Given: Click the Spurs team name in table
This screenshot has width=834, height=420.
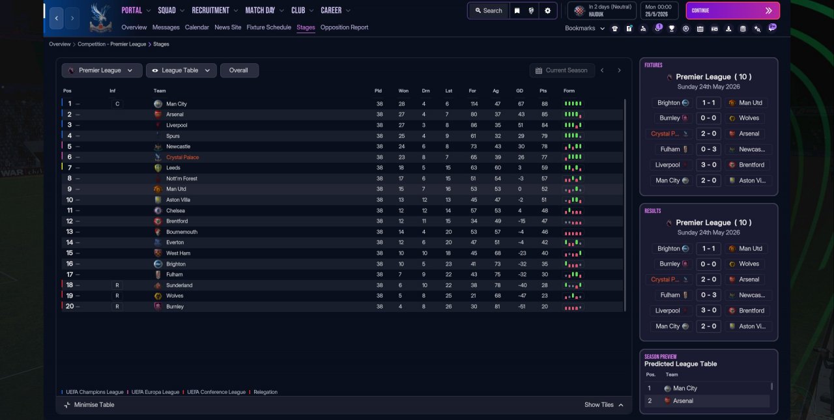Looking at the screenshot, I should click(x=173, y=136).
